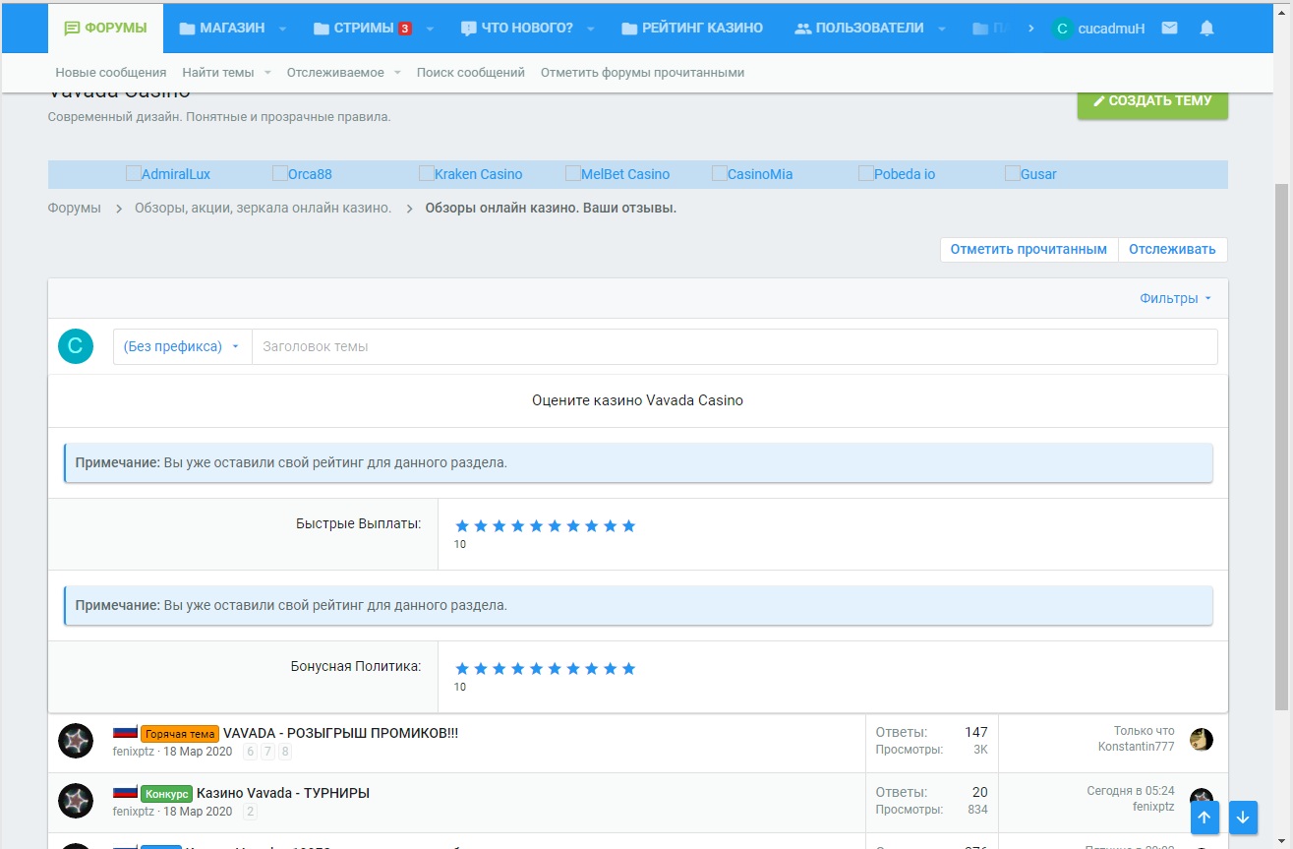Image resolution: width=1293 pixels, height=849 pixels.
Task: Open the Фильтры dropdown
Action: [x=1176, y=298]
